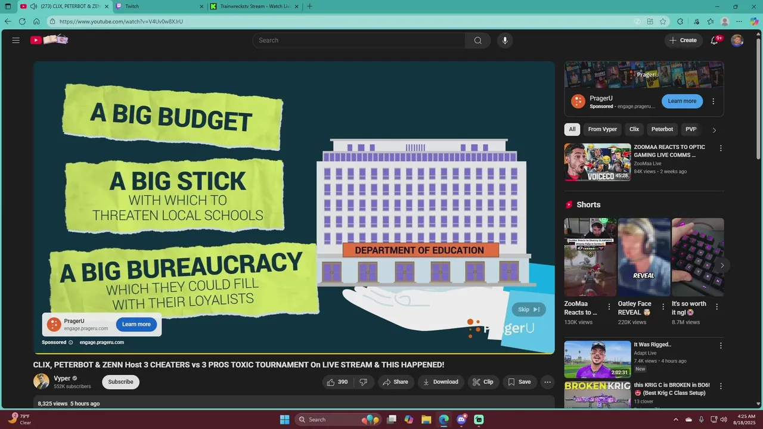The height and width of the screenshot is (429, 763).
Task: Show hidden system tray icons
Action: coord(676,419)
